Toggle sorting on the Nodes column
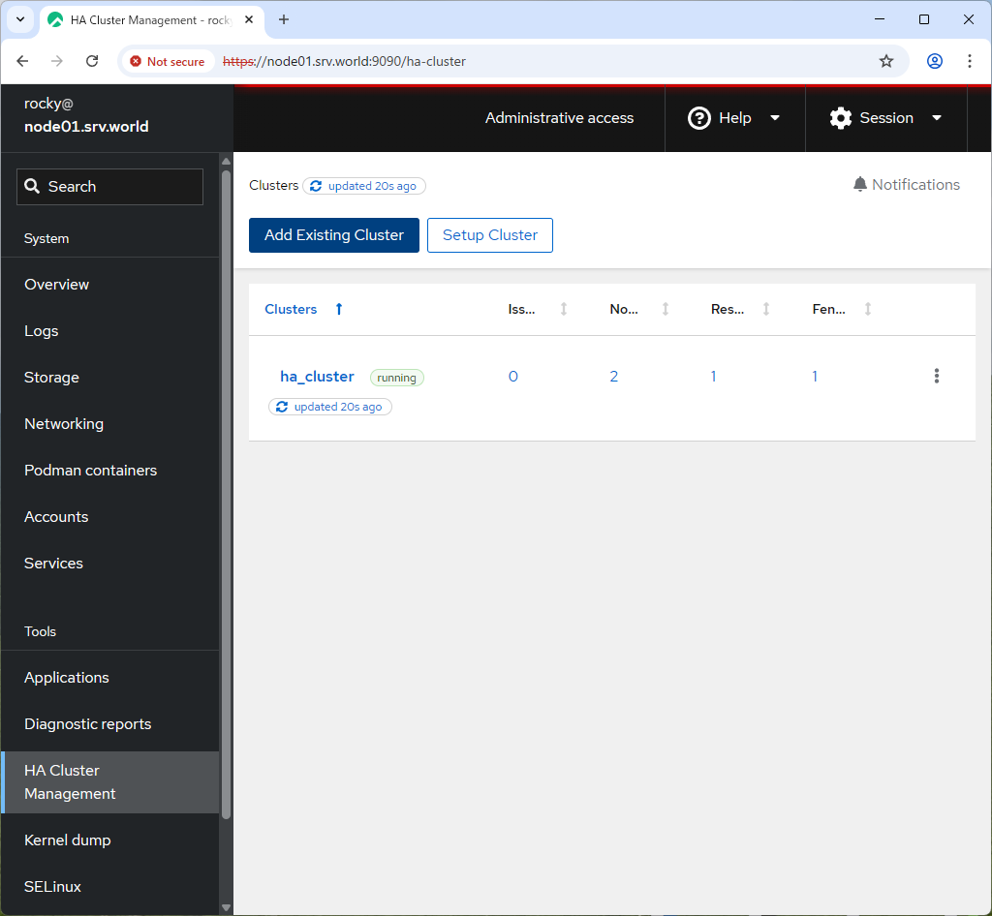The width and height of the screenshot is (992, 916). [666, 309]
